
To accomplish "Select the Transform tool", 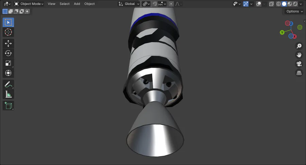I will 8,73.
